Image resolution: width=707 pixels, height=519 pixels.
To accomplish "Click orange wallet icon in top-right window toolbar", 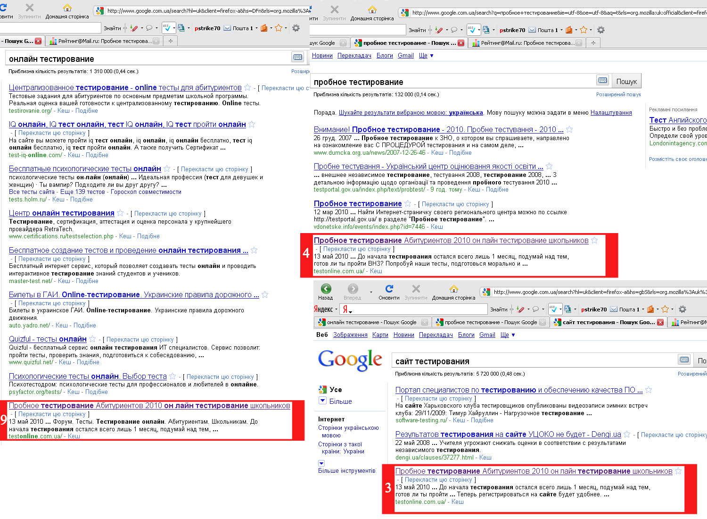I will 569,30.
